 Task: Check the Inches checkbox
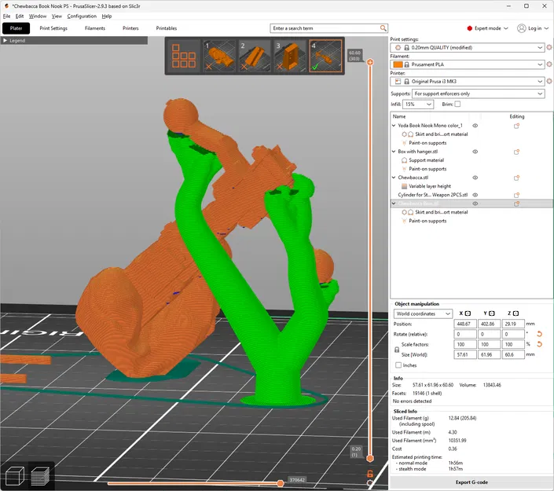(398, 365)
